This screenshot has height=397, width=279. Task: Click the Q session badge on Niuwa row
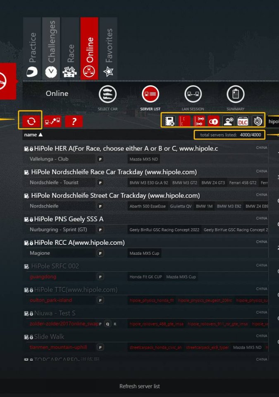107,324
